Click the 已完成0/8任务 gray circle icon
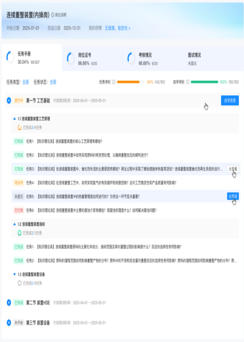This screenshot has width=244, height=342. (x=19, y=283)
